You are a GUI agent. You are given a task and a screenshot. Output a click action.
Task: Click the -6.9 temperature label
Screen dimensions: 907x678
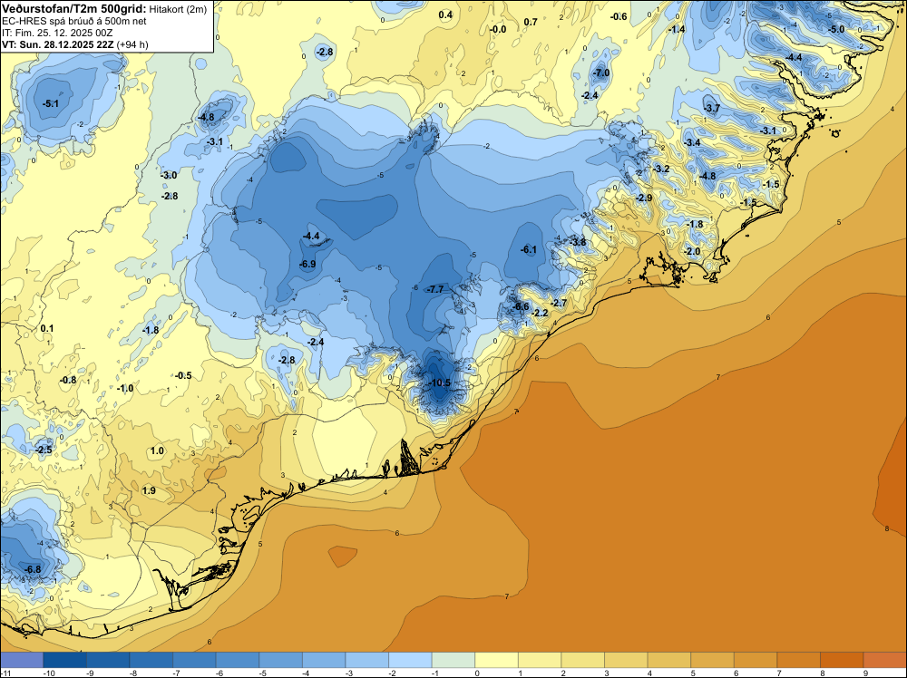(307, 264)
